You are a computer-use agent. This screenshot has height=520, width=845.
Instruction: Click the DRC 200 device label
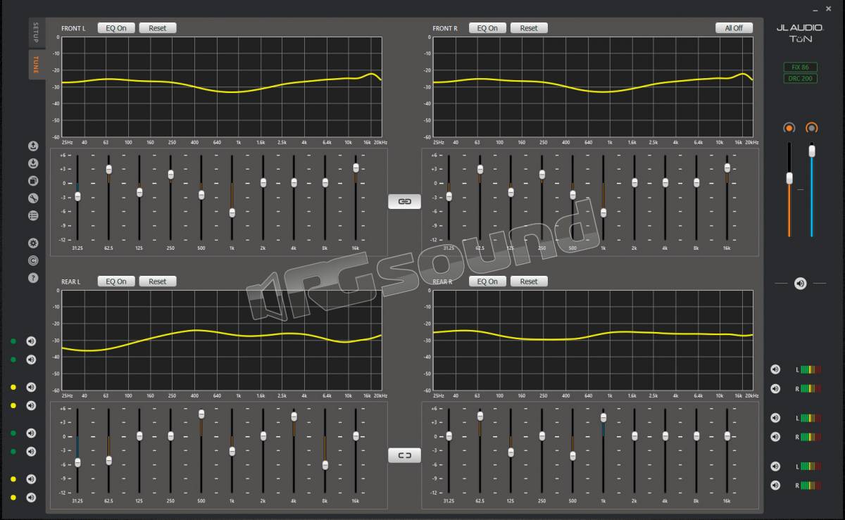[801, 78]
